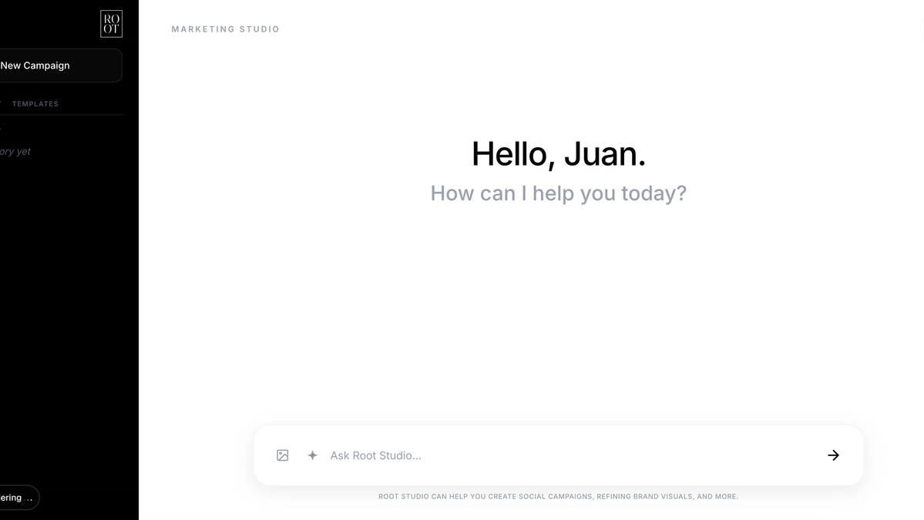Select the sparkle AI icon in the prompt bar
Viewport: 924px width, 520px height.
pyautogui.click(x=312, y=455)
